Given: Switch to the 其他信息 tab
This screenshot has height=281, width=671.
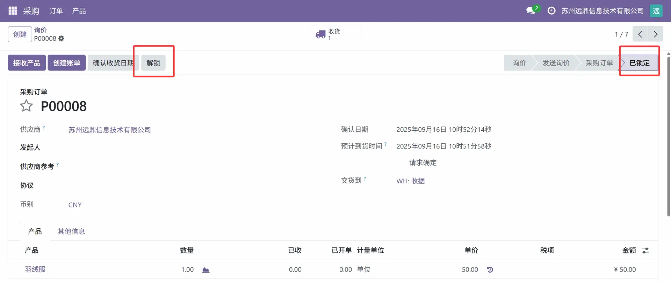Looking at the screenshot, I should (71, 231).
